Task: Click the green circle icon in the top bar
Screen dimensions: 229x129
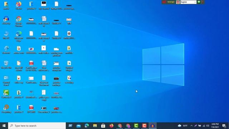Action: 199,2
